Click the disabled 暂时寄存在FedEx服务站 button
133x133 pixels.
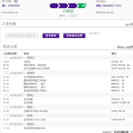pyautogui.click(x=22, y=35)
